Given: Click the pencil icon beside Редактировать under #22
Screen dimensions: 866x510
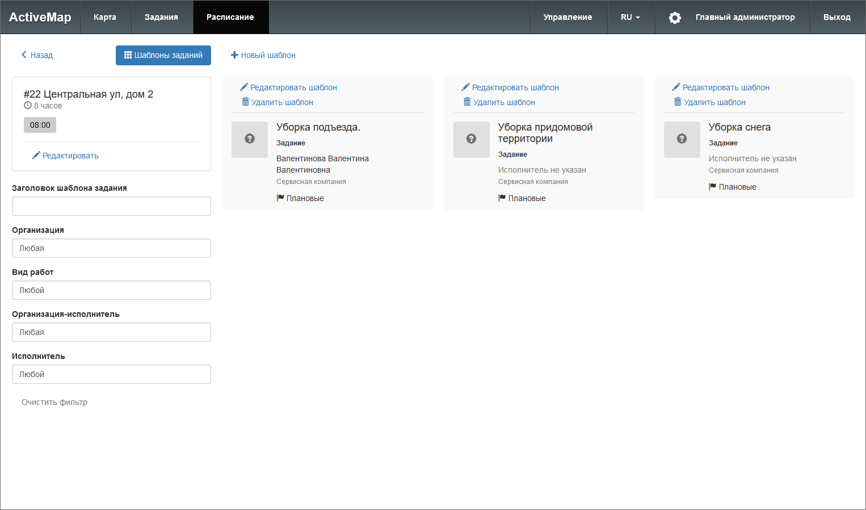Looking at the screenshot, I should (x=36, y=155).
